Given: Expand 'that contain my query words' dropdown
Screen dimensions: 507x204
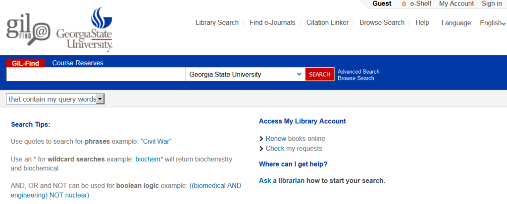Looking at the screenshot, I should tap(55, 99).
